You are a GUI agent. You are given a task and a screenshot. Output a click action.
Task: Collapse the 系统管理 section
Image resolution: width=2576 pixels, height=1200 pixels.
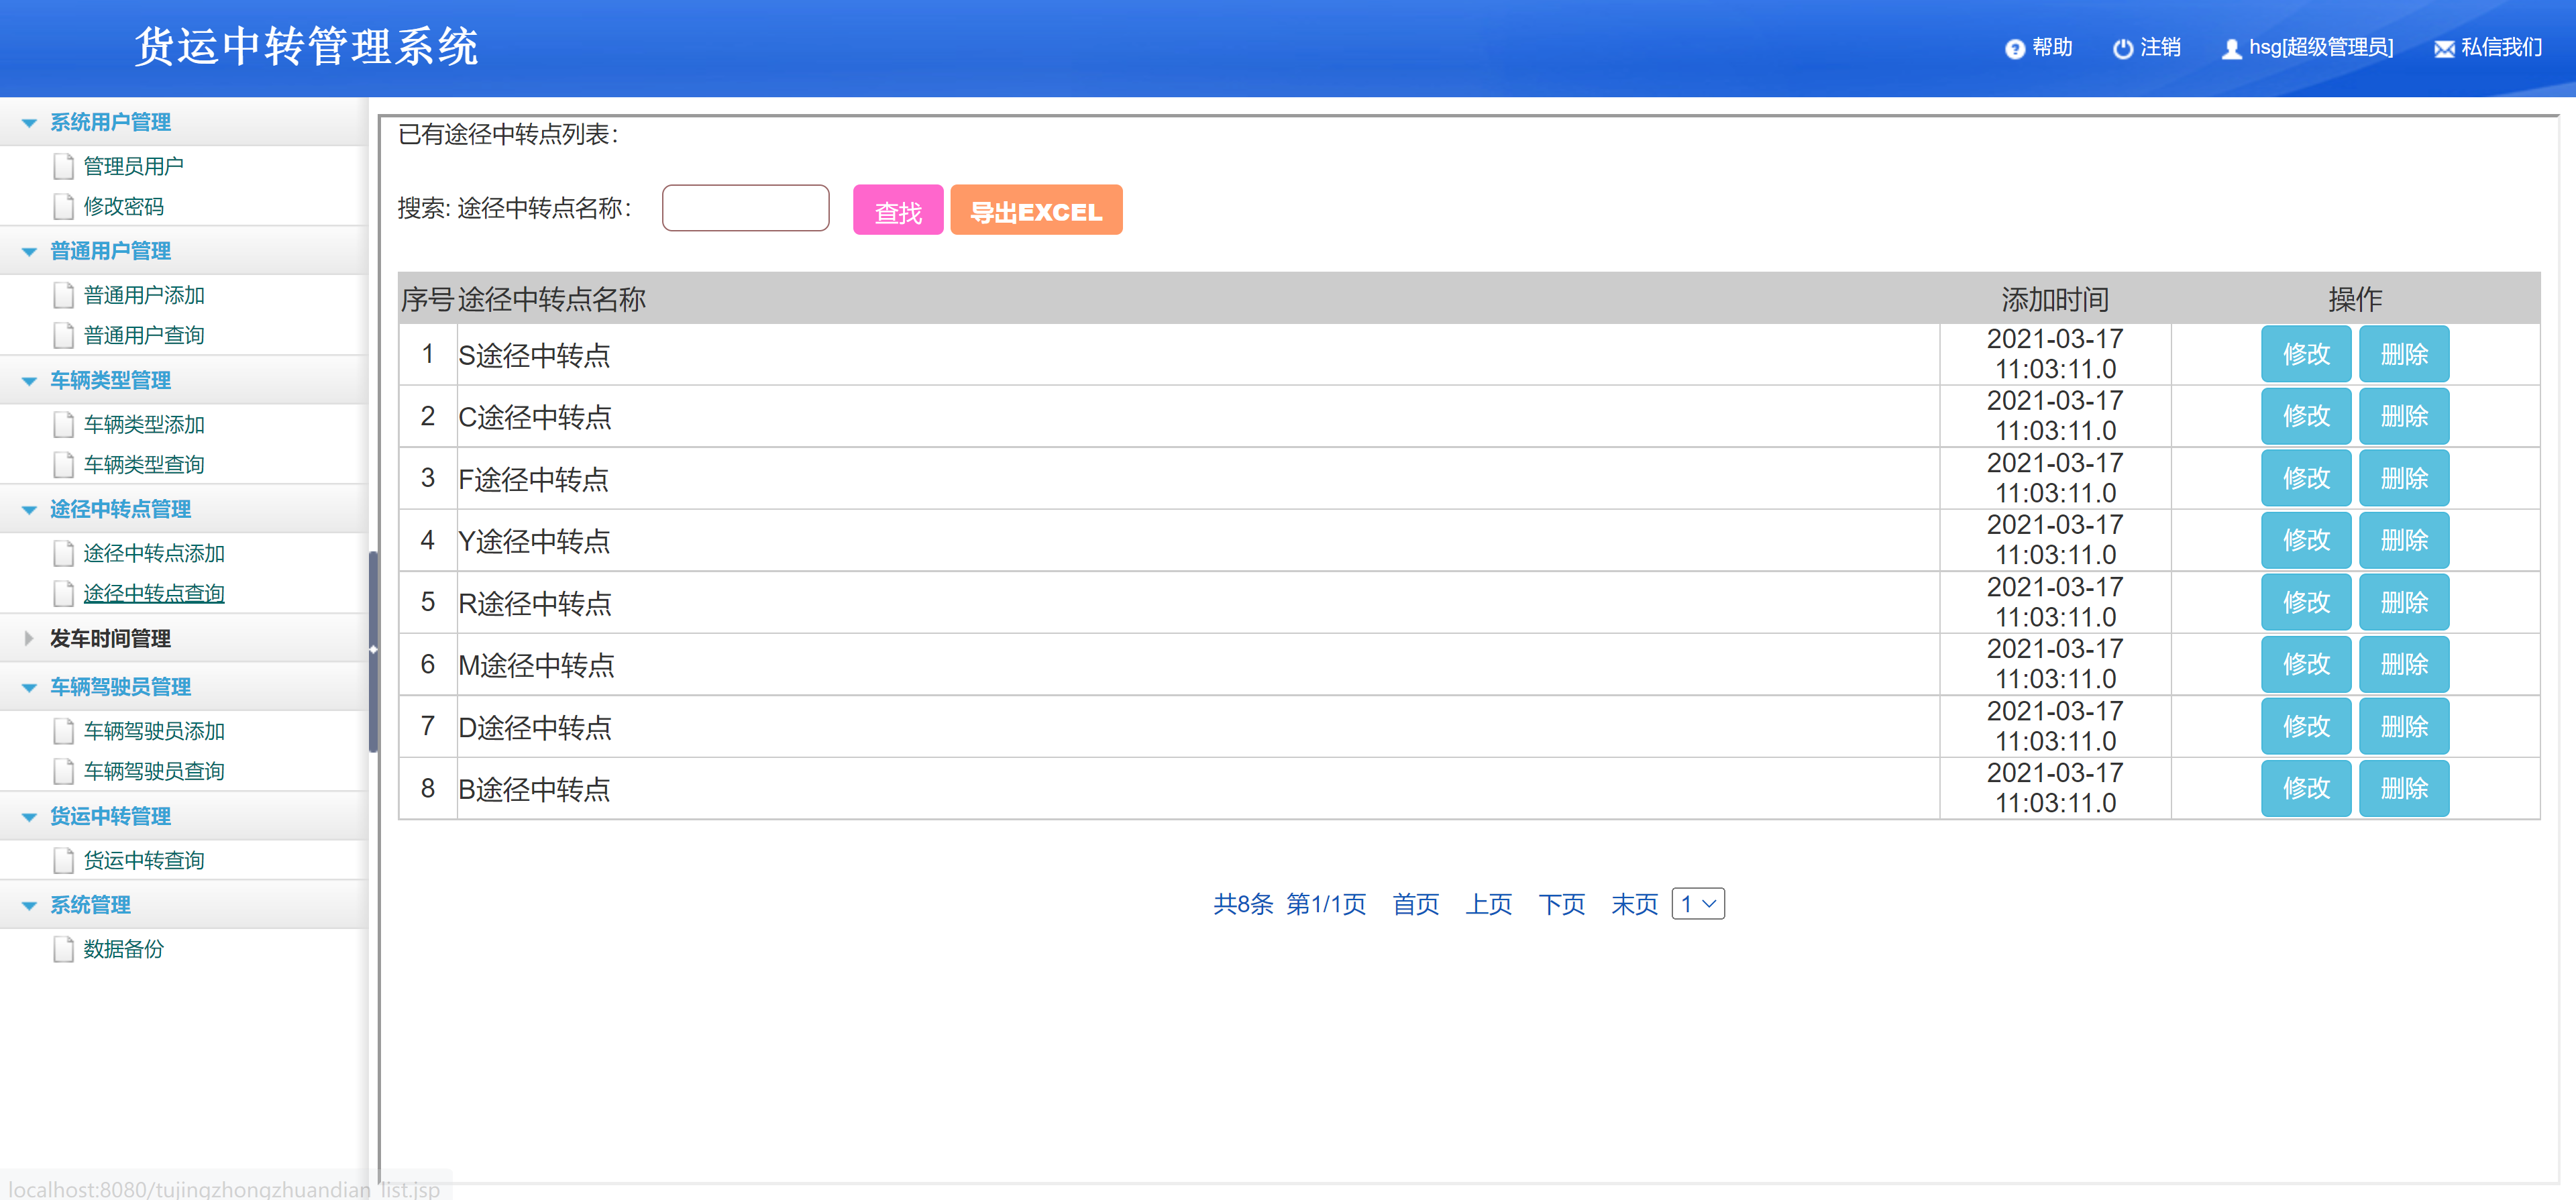click(x=29, y=906)
